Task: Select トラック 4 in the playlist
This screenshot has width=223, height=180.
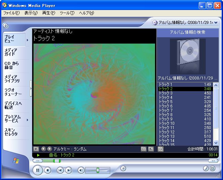Action: 186,97
